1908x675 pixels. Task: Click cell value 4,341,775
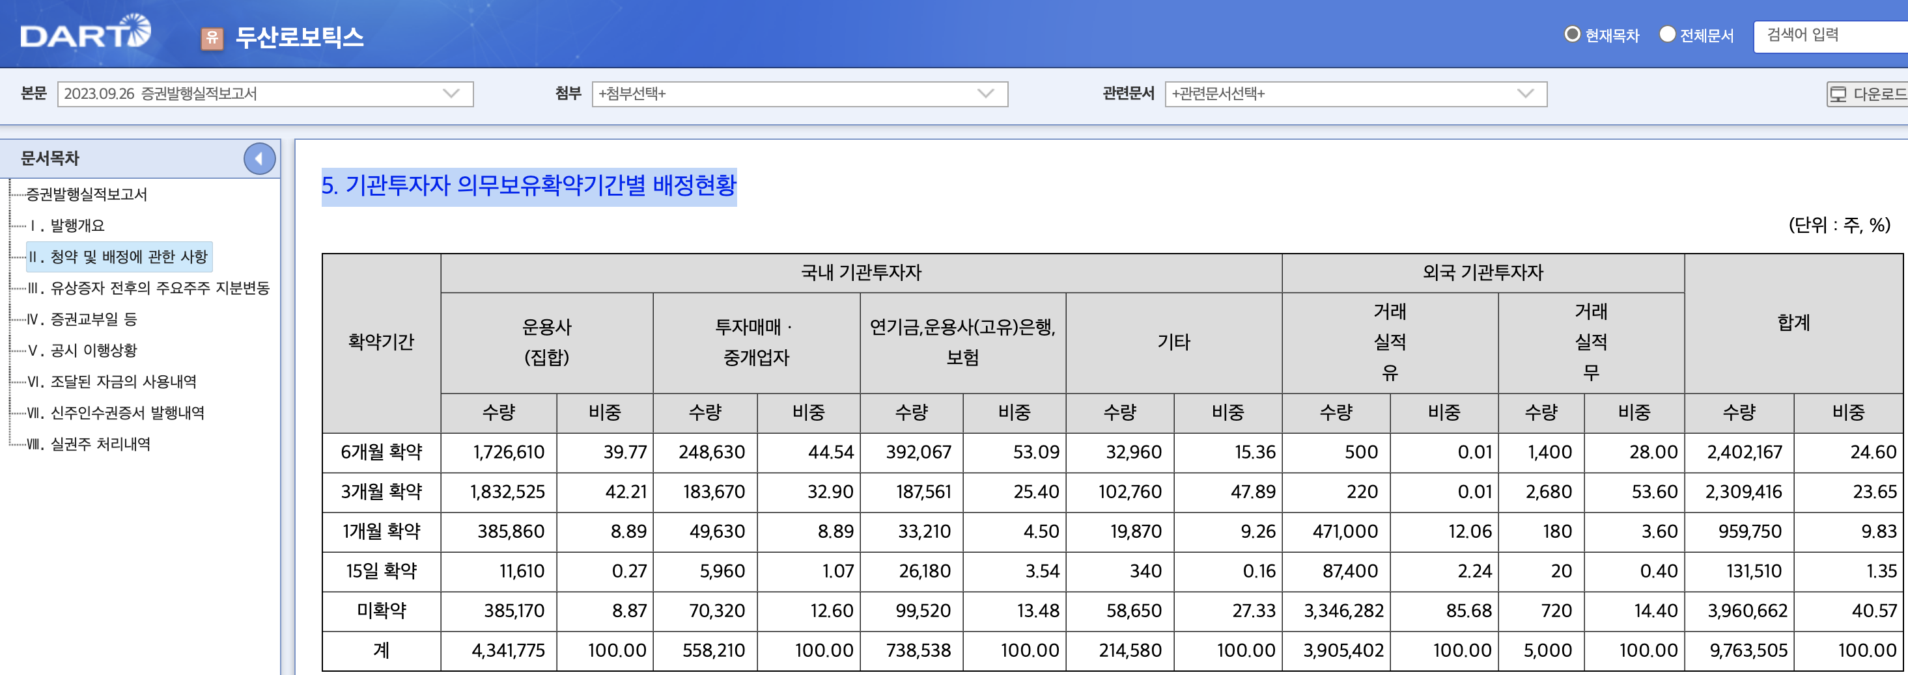(508, 650)
